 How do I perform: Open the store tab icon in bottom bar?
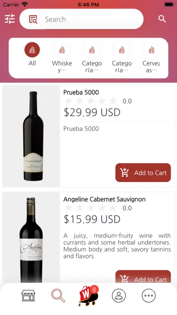[28, 296]
